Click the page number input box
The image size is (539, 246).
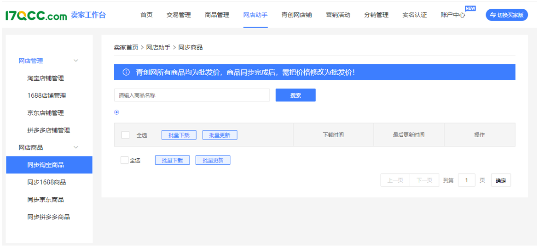(466, 180)
